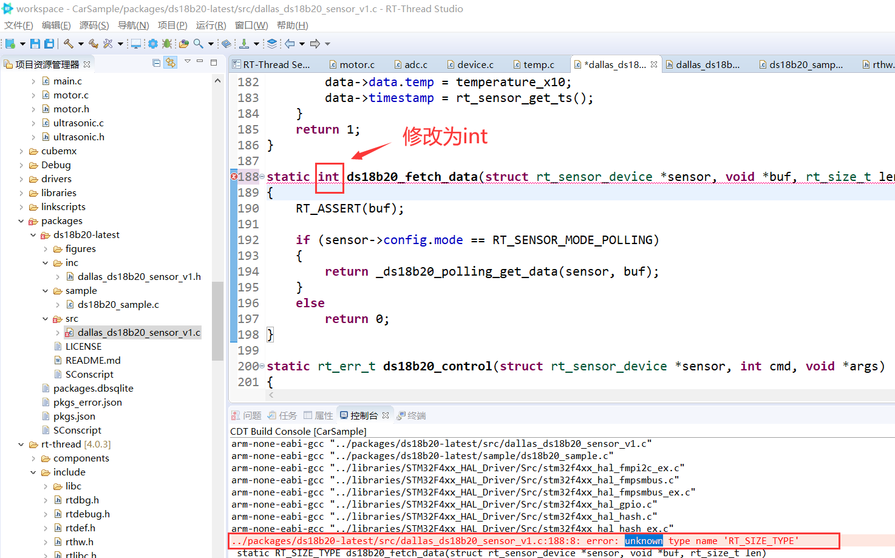The height and width of the screenshot is (558, 895).
Task: Click the open folder element icon
Action: coord(184,44)
